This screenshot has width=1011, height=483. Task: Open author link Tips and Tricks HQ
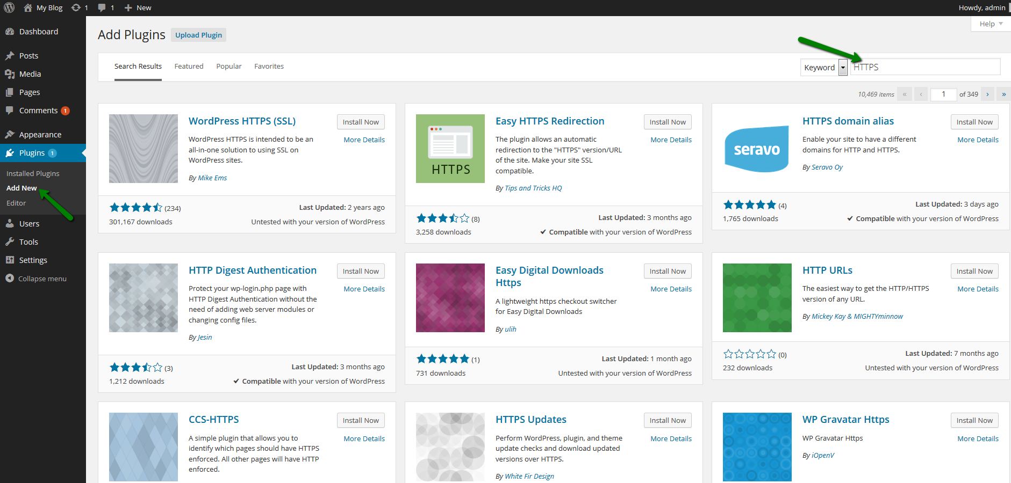click(533, 188)
